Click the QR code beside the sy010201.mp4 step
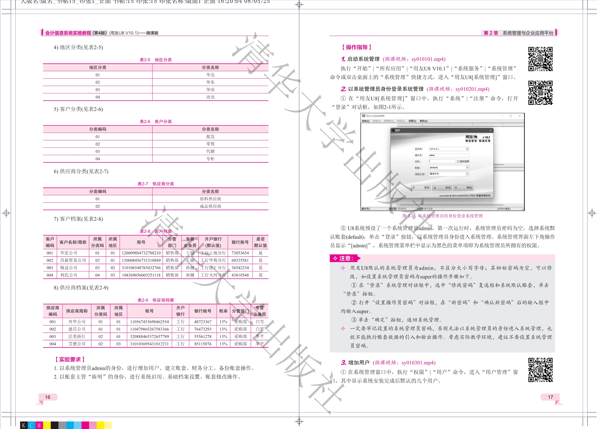 [x=540, y=93]
